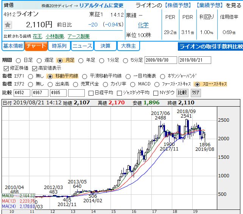Edit start date field 2009/09/30

point(161,60)
